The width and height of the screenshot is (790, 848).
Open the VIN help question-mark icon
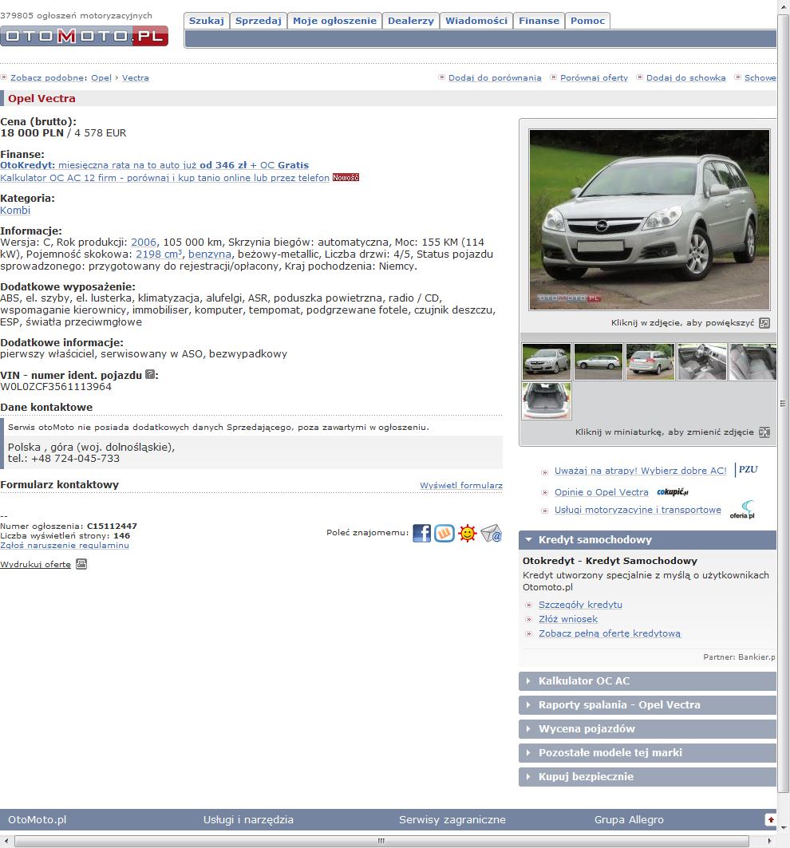(x=151, y=374)
